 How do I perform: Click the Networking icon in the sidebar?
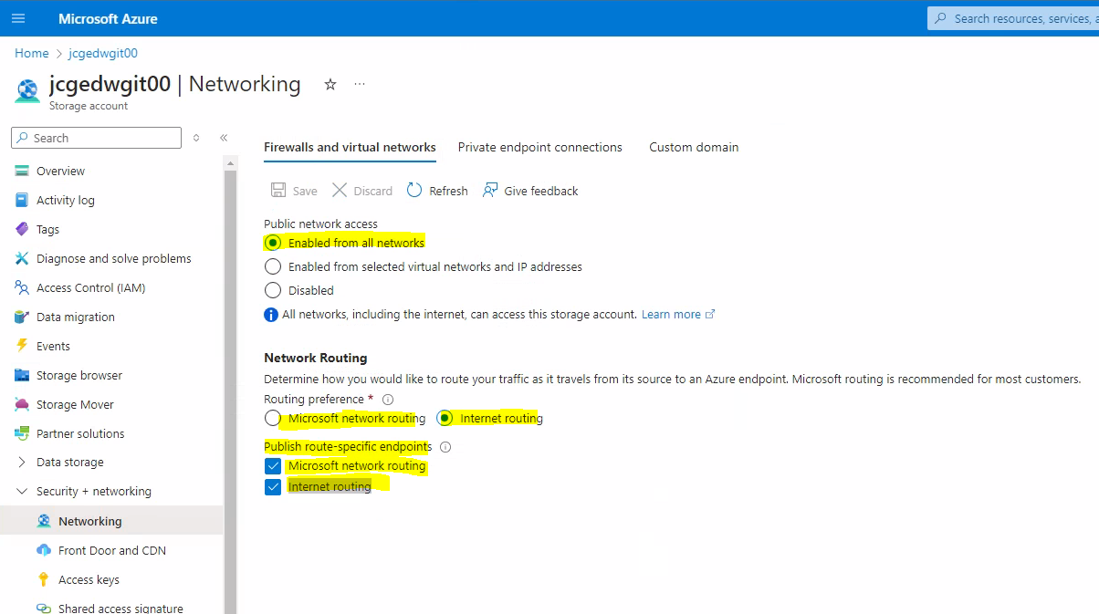point(44,521)
